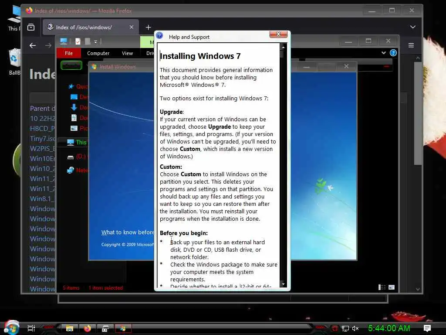This screenshot has width=446, height=335.
Task: Select Desktop in Explorer navigation pane
Action: [x=79, y=97]
